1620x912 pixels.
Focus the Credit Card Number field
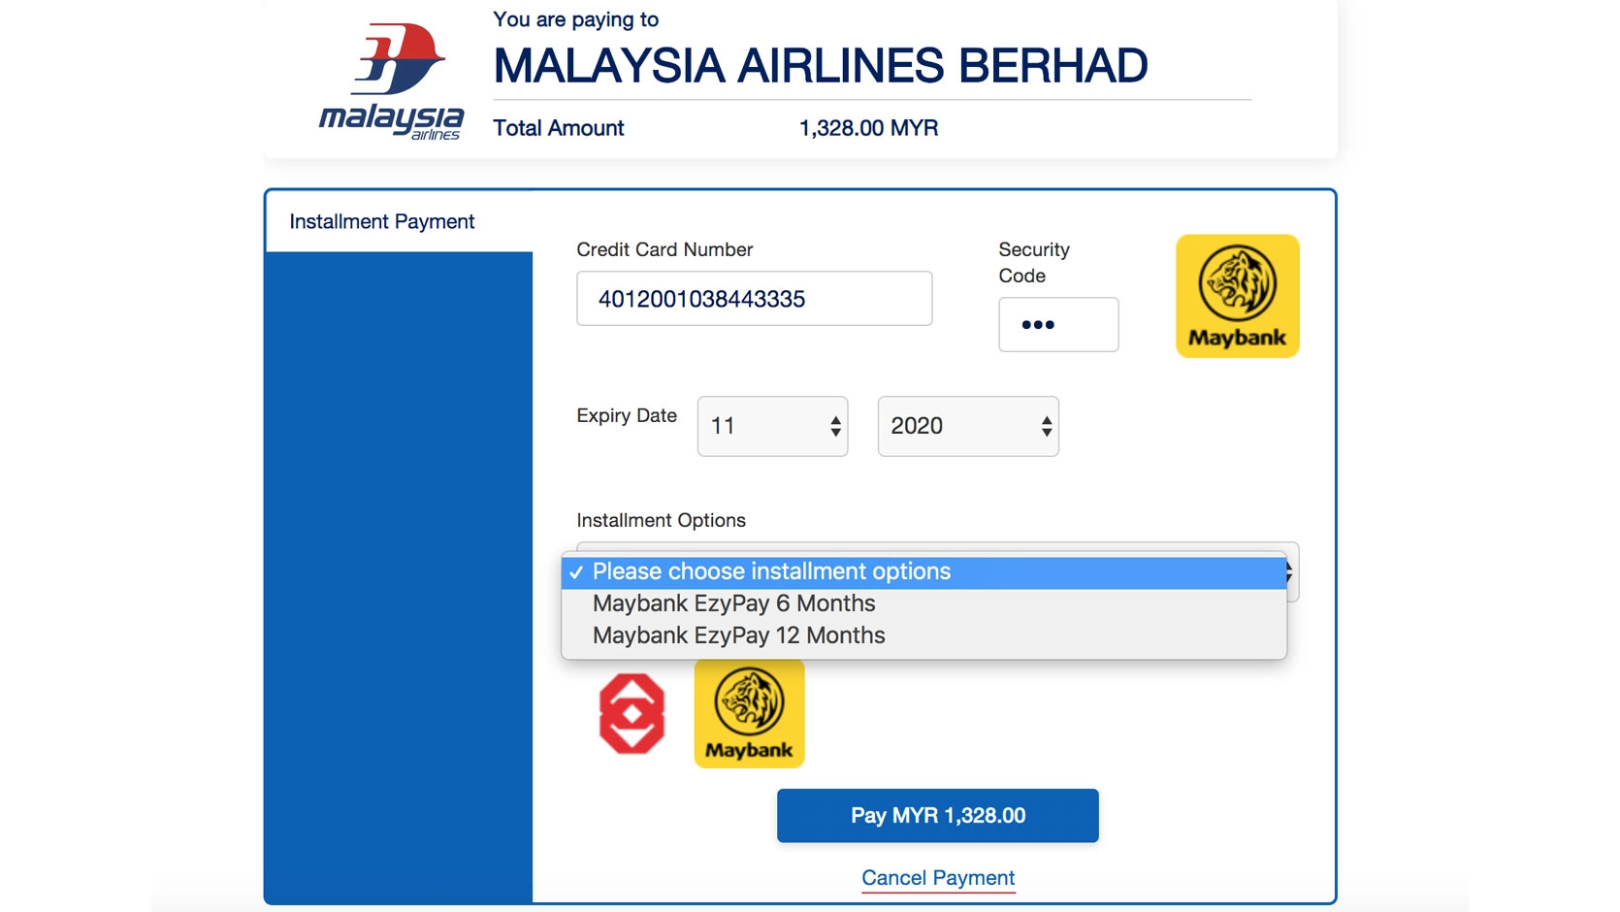[754, 299]
